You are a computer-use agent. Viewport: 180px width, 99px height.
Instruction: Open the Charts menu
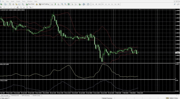coord(18,1)
